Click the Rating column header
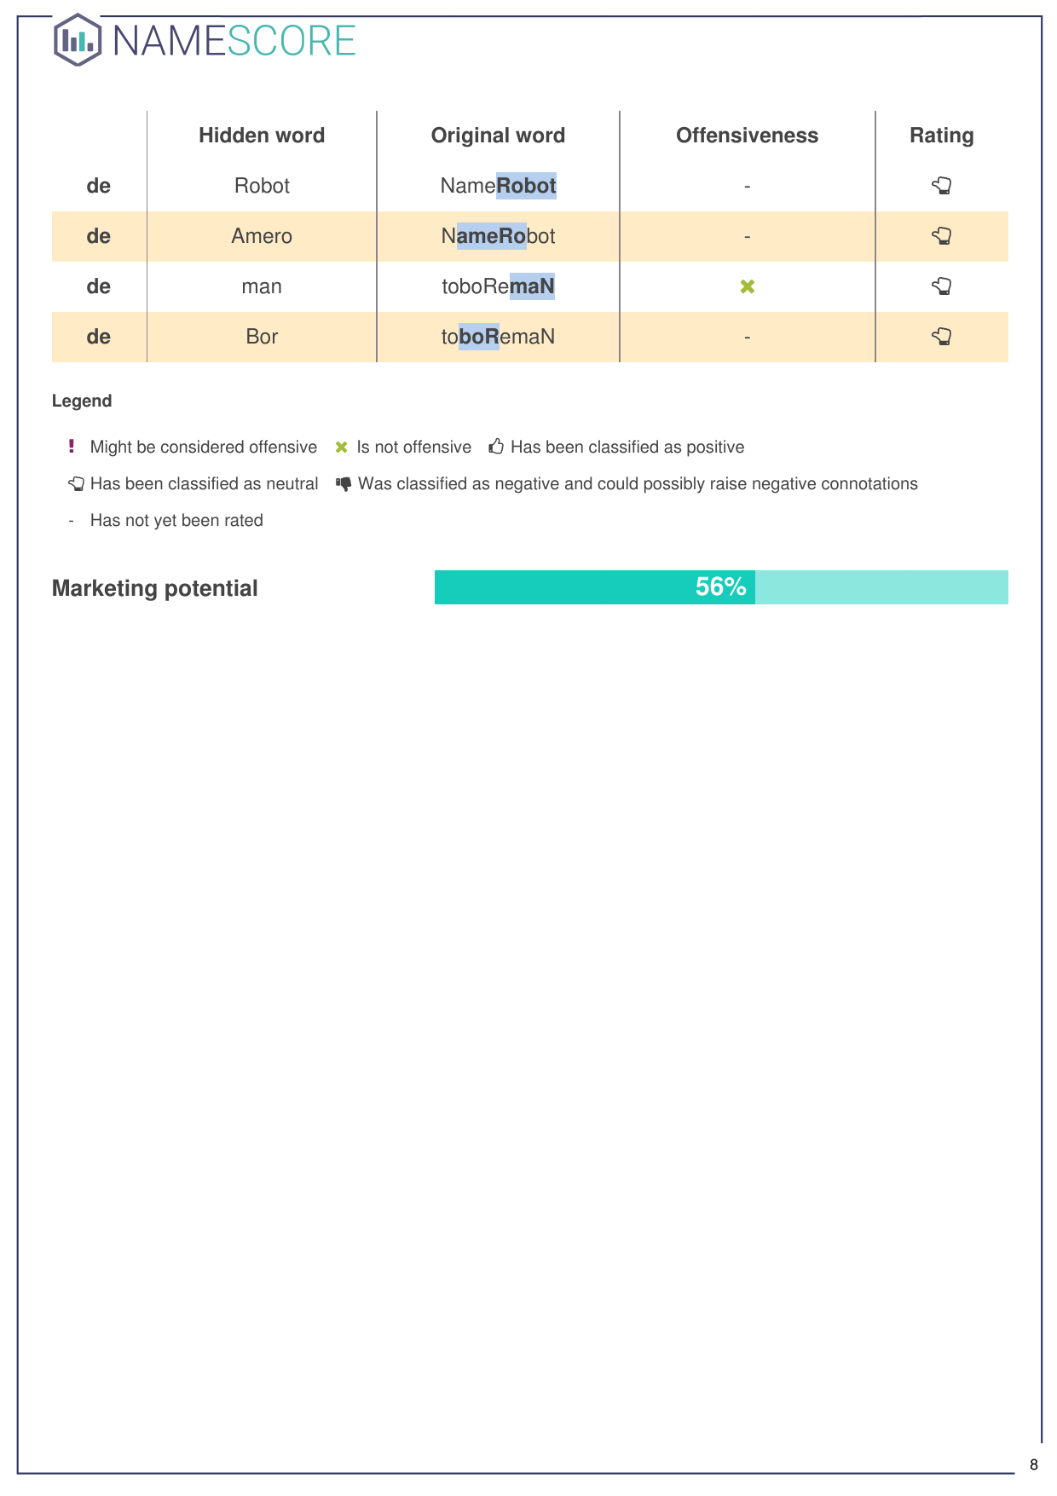Viewport: 1057px width, 1496px height. point(941,136)
